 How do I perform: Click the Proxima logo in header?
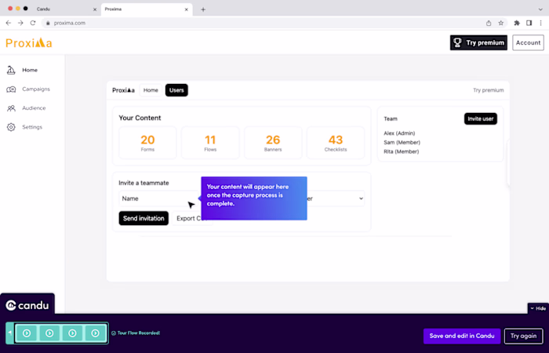click(x=29, y=42)
